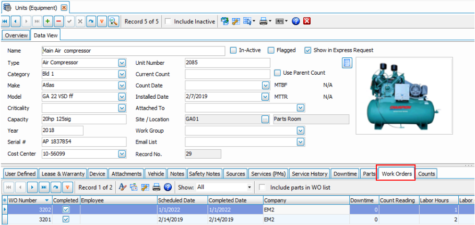Open the Cost Center dropdown

tap(122, 154)
